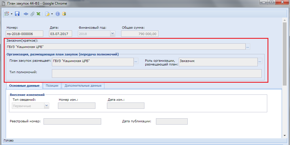Click ellipsis button next to Роль организации field
This screenshot has width=290, height=145.
pos(260,61)
